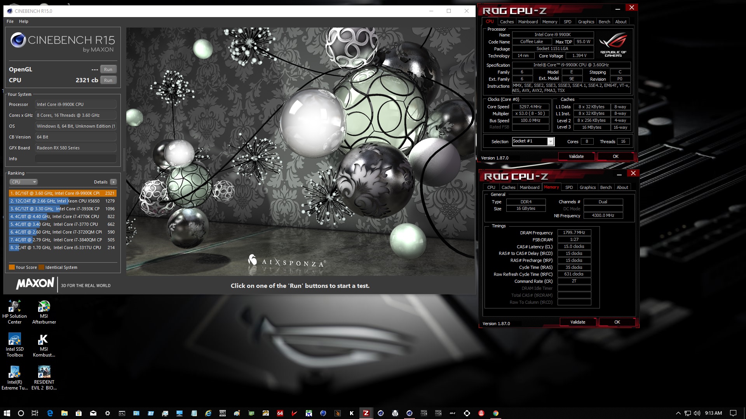Open the AIDA64 taskbar icon
The image size is (746, 419).
pos(280,413)
